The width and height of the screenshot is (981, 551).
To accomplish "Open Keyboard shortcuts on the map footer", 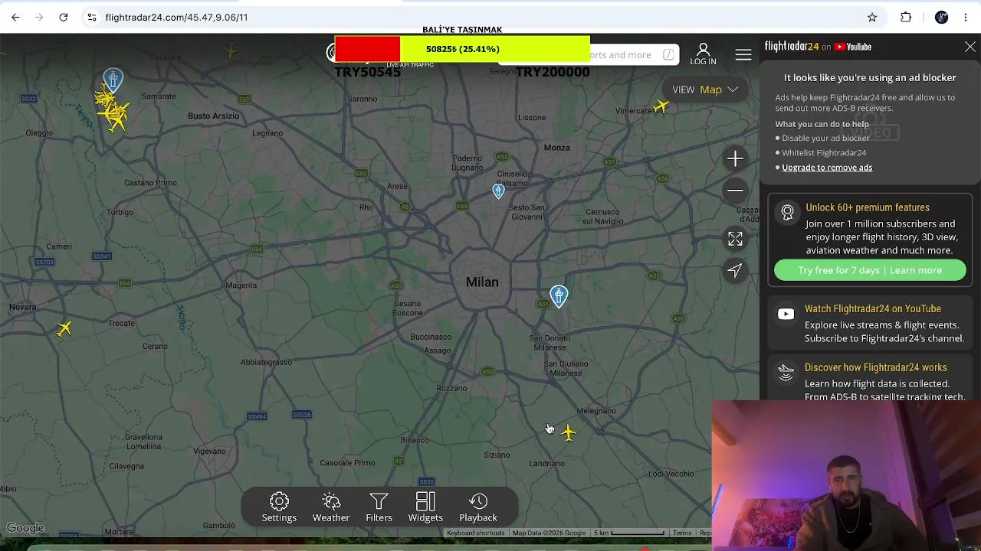I will tap(475, 533).
